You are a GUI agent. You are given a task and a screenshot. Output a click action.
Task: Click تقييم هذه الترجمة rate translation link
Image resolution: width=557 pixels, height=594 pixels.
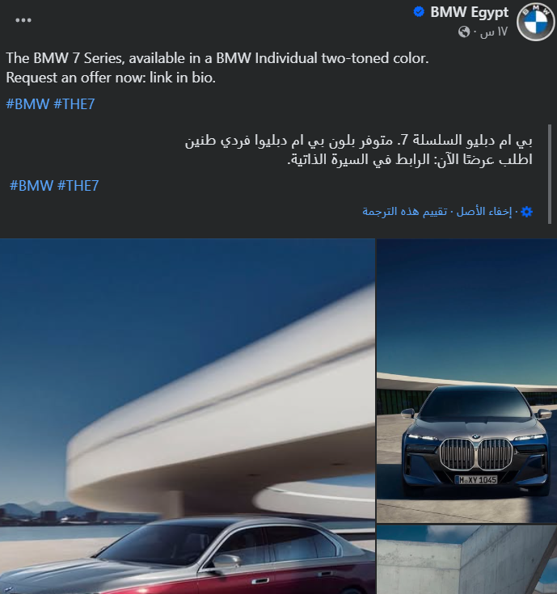tap(405, 212)
